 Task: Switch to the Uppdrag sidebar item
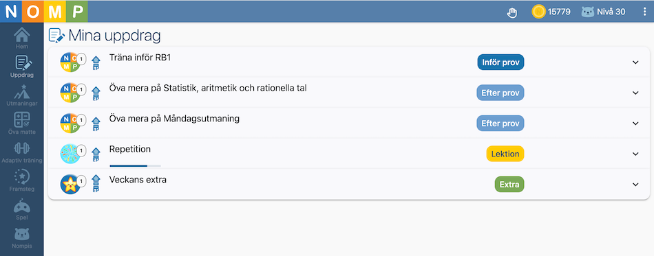22,67
